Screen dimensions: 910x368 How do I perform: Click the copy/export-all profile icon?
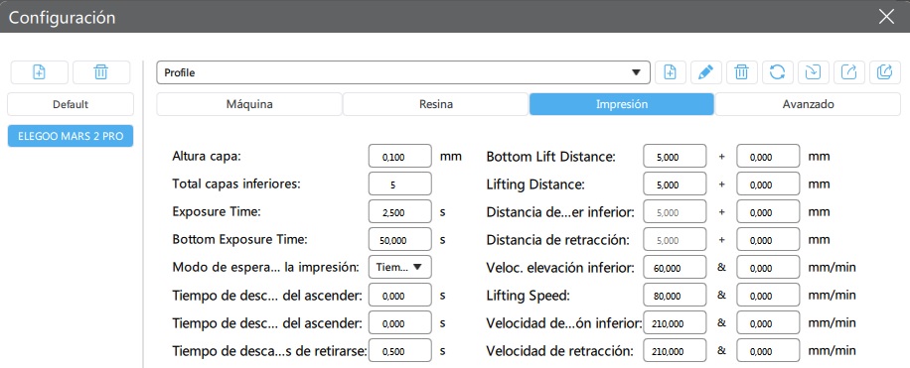[885, 72]
